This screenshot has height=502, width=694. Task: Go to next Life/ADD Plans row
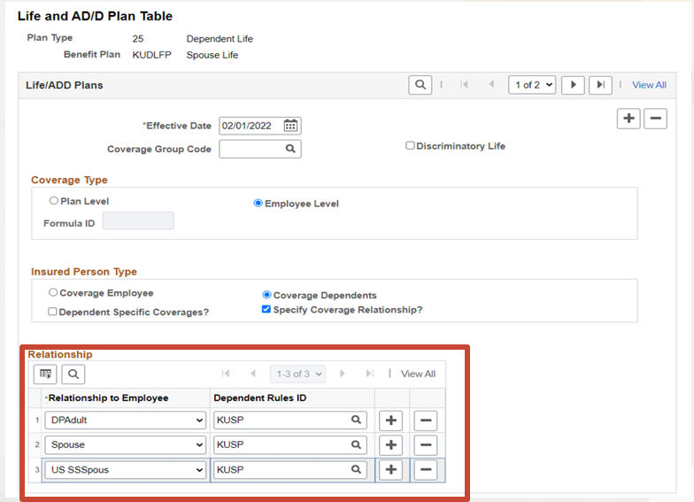coord(573,85)
